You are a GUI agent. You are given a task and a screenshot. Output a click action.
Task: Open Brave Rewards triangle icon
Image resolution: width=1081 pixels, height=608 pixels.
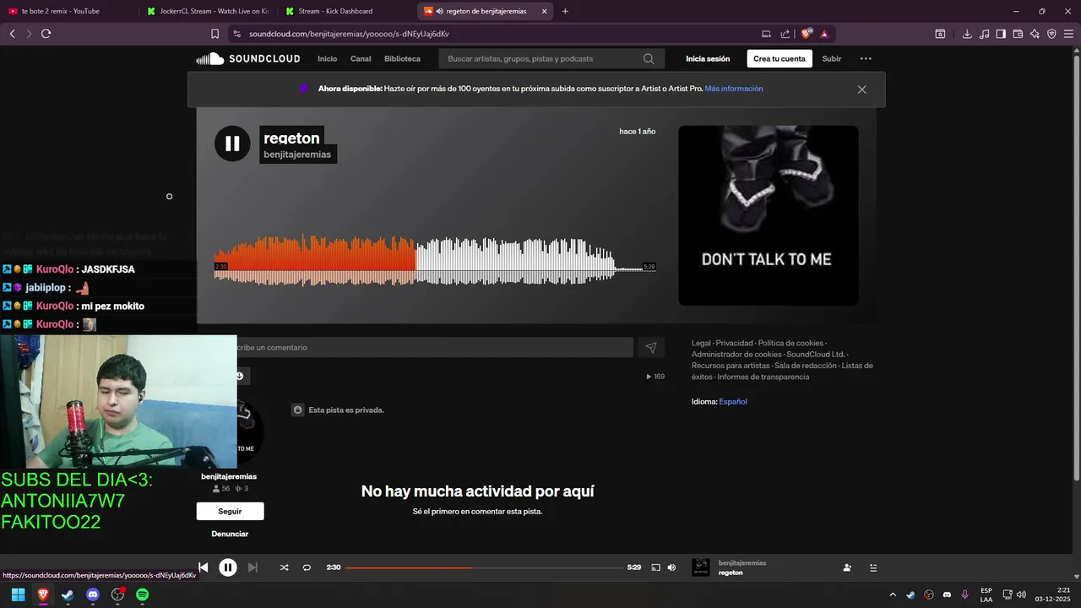(824, 34)
